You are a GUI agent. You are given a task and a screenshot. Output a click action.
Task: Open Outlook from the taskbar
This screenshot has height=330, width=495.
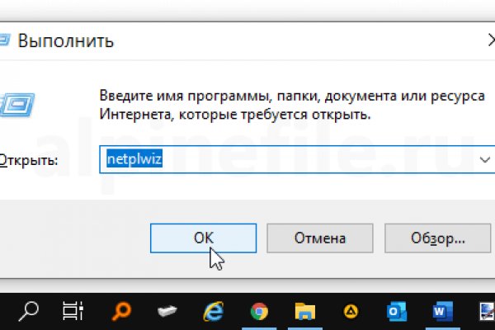[397, 311]
